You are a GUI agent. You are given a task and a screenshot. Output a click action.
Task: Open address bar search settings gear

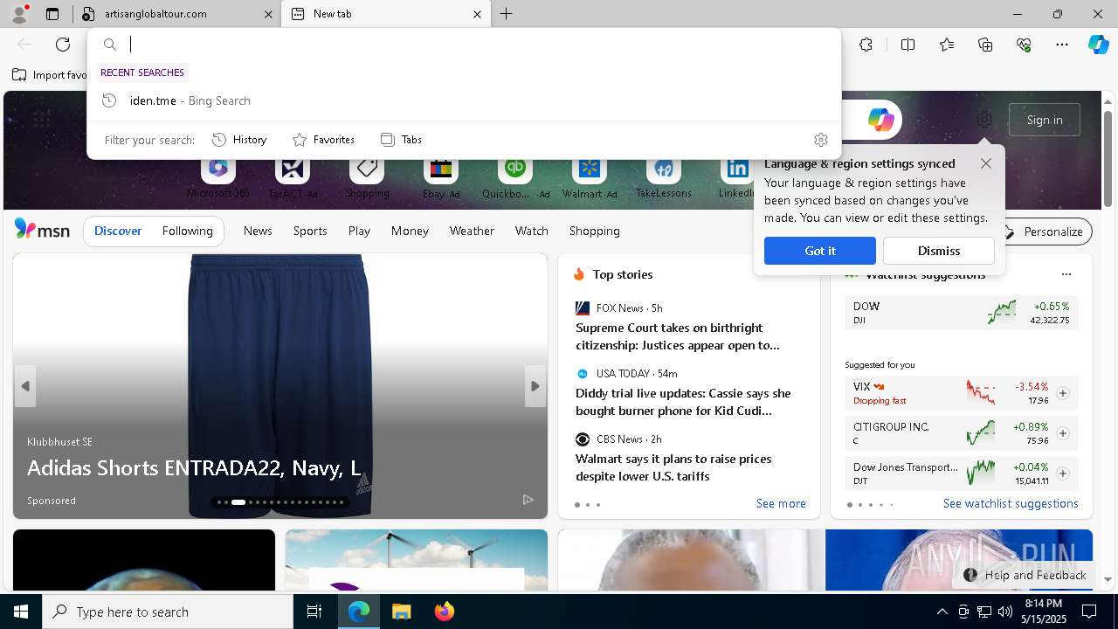(x=820, y=140)
